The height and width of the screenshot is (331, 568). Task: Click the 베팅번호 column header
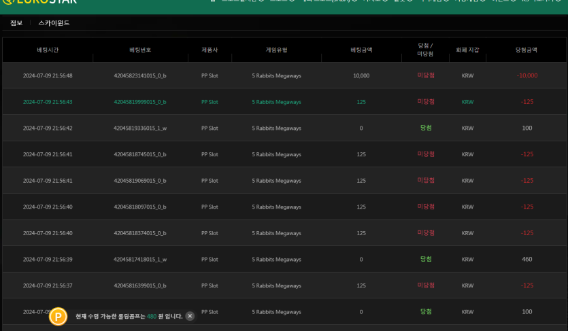(140, 50)
